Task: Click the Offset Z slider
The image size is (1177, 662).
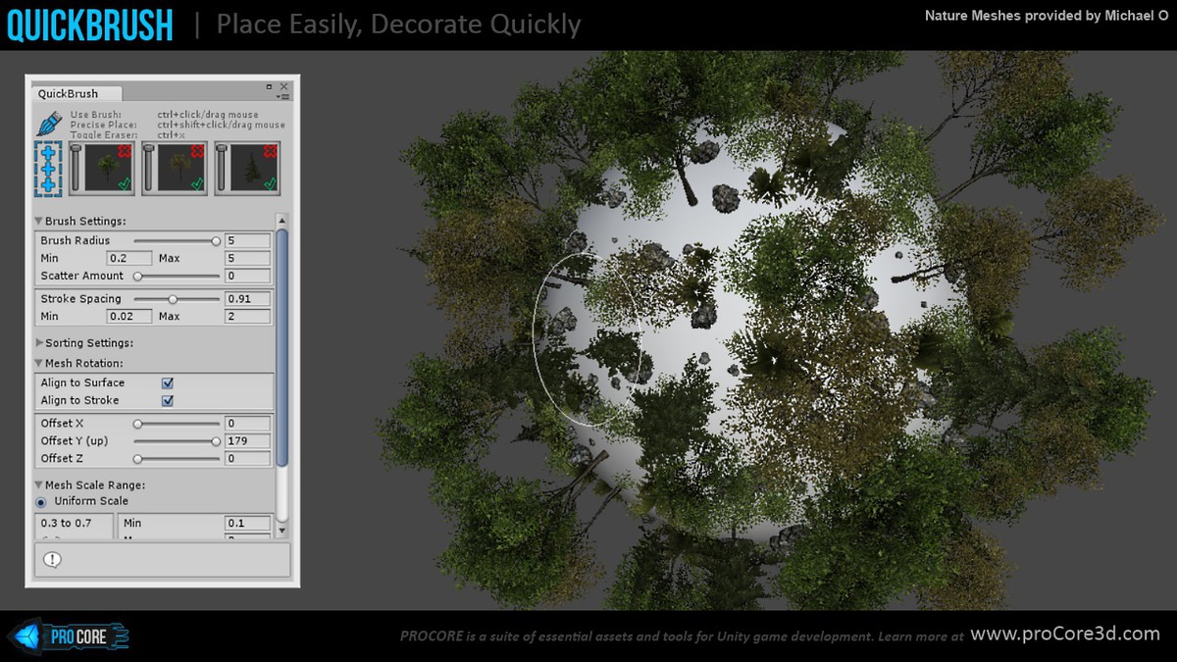Action: pos(177,459)
